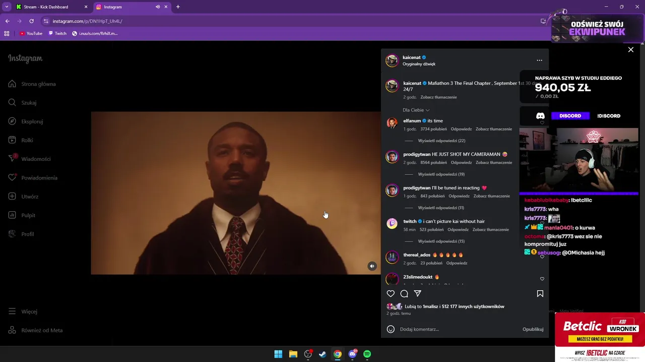645x362 pixels.
Task: Click Odpowiedz on elfanum's comment
Action: [x=461, y=129]
